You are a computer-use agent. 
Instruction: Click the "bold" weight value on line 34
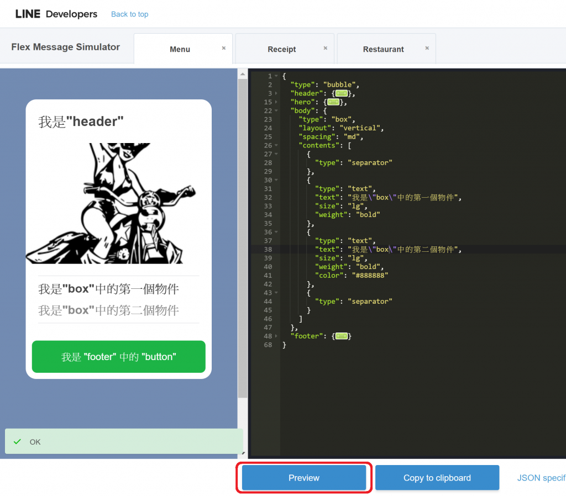(x=368, y=215)
